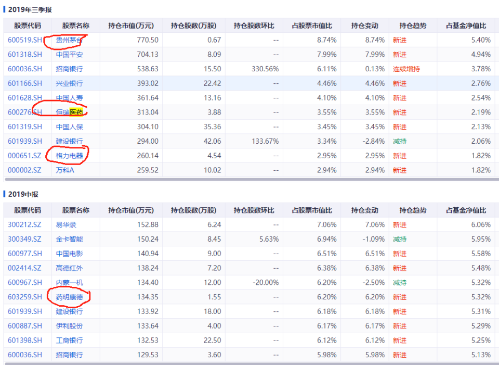Screen dimensions: 499x365
Task: Open 建设银行 in the 2019年三季报 table
Action: click(69, 141)
